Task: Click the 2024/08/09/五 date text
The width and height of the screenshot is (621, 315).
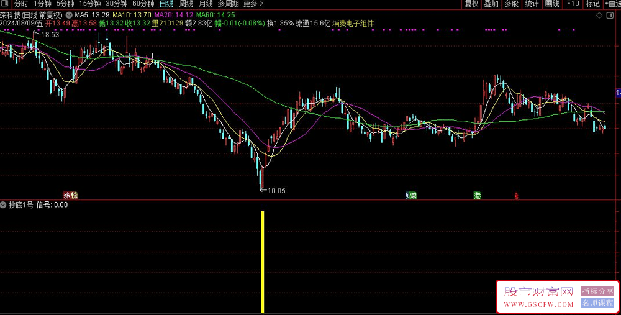Action: coord(21,24)
